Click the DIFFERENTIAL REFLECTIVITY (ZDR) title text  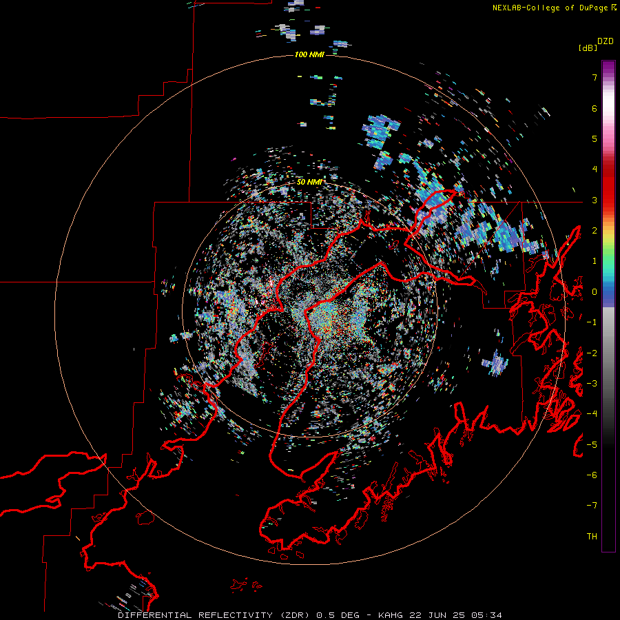click(215, 615)
